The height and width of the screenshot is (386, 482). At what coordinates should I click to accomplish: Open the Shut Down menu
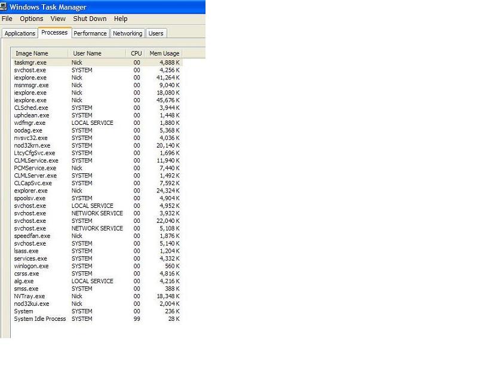pos(90,19)
